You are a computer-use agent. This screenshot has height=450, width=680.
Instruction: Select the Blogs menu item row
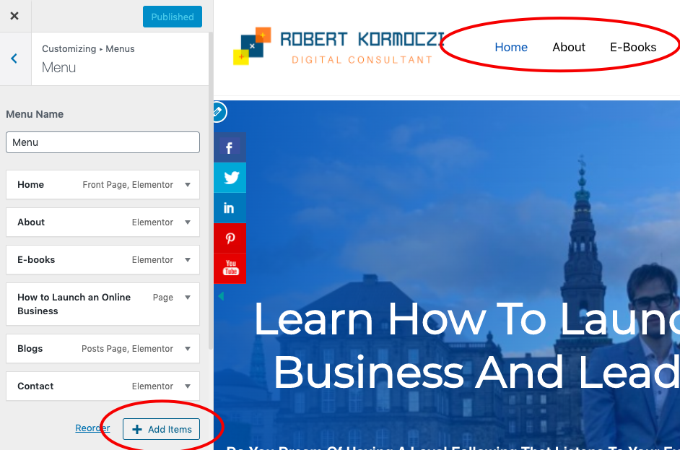pos(103,349)
